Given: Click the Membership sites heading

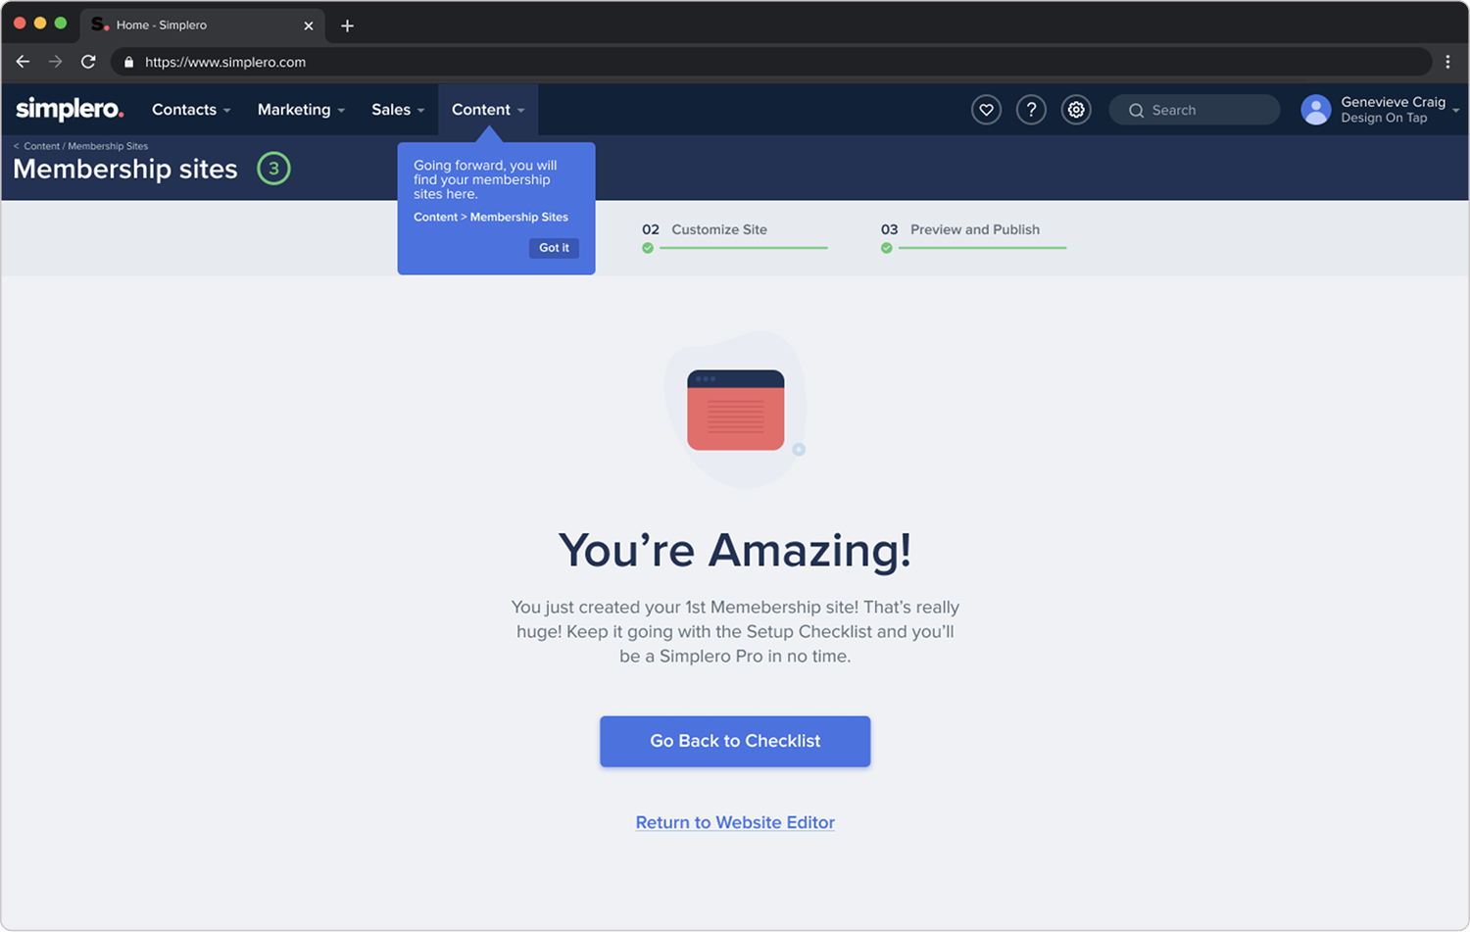Looking at the screenshot, I should coord(125,169).
